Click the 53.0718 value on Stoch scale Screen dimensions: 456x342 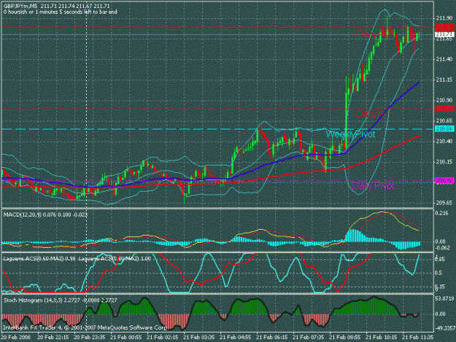(x=444, y=298)
